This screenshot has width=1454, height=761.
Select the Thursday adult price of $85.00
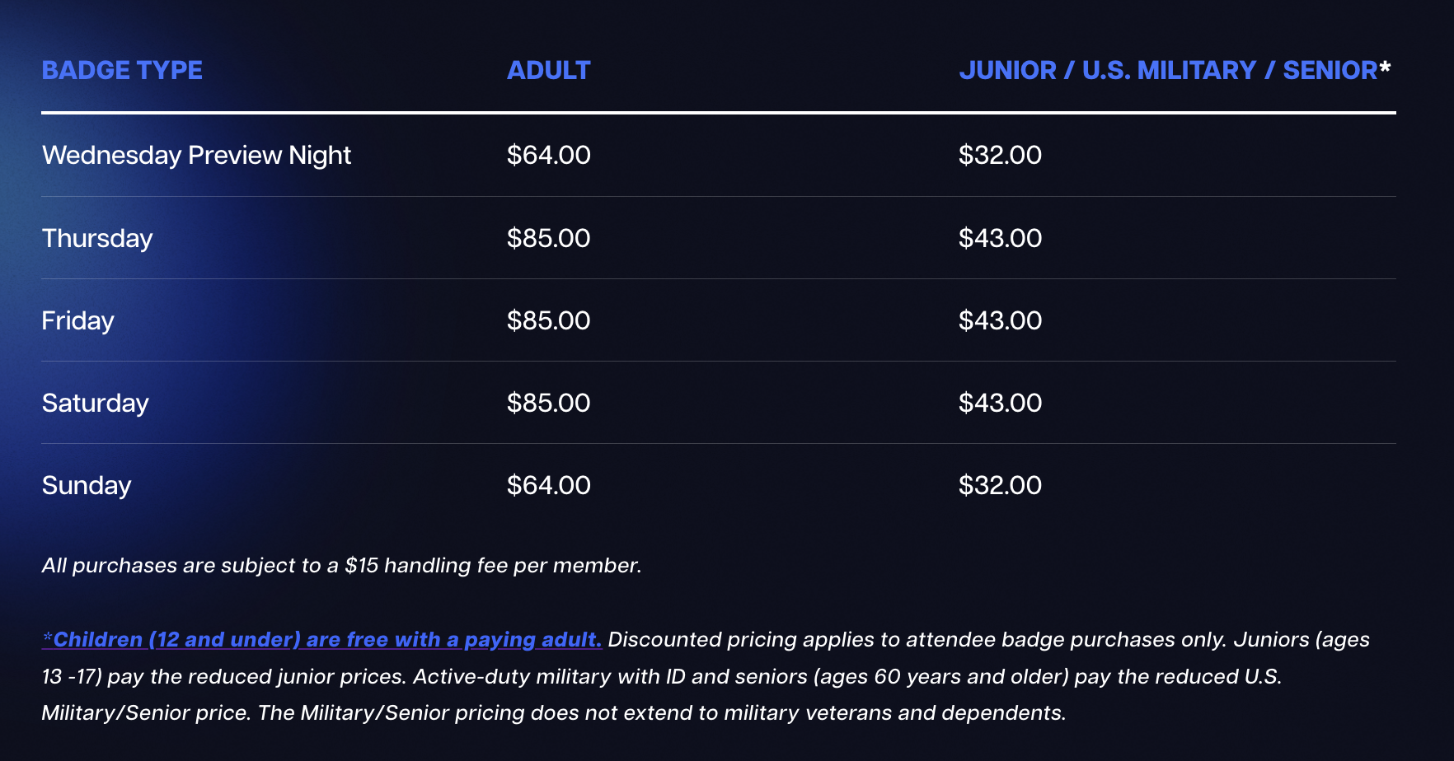[548, 239]
